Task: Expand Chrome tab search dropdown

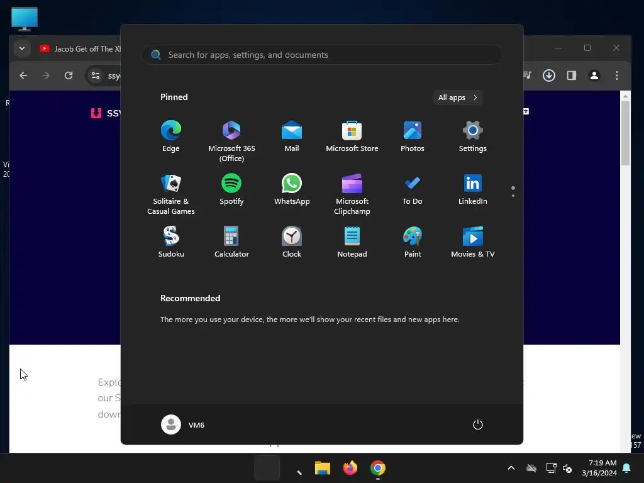Action: (22, 48)
